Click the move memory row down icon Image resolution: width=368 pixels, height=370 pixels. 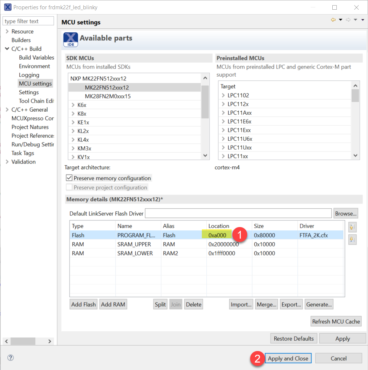click(x=352, y=239)
